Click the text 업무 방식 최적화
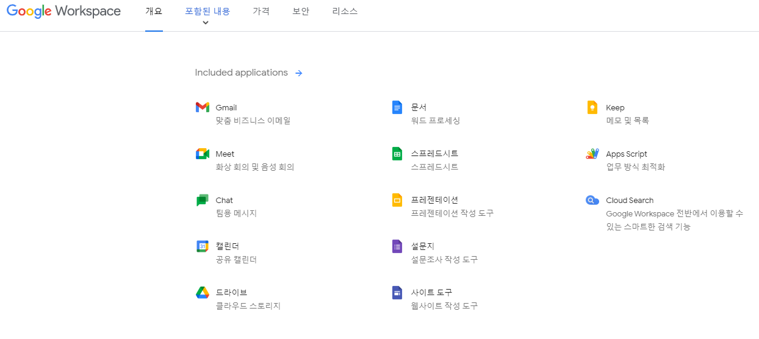This screenshot has width=759, height=339. 636,167
